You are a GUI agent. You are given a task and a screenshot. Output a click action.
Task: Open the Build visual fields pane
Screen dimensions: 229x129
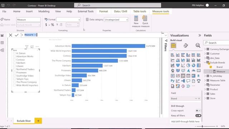point(173,46)
